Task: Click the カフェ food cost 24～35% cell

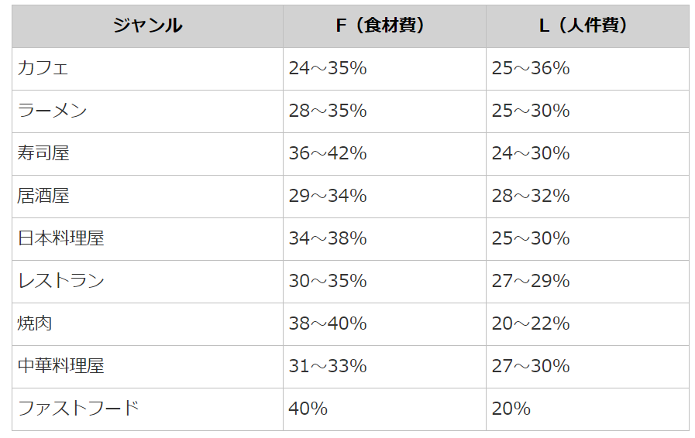Action: pos(328,68)
